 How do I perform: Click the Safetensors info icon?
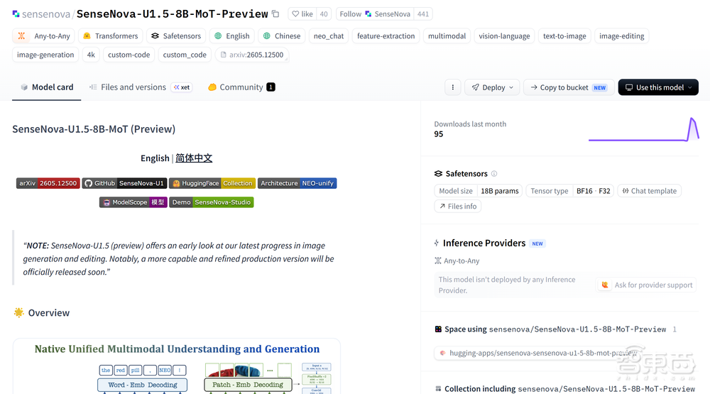click(494, 173)
